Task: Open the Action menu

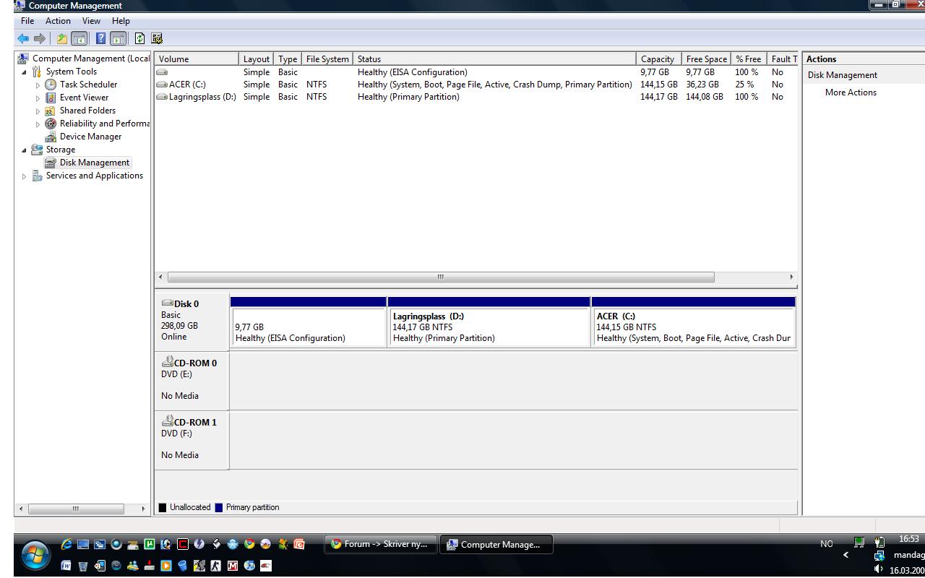Action: [x=58, y=21]
